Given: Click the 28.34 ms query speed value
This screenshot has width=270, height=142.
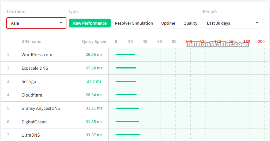Looking at the screenshot, I should [x=94, y=95].
